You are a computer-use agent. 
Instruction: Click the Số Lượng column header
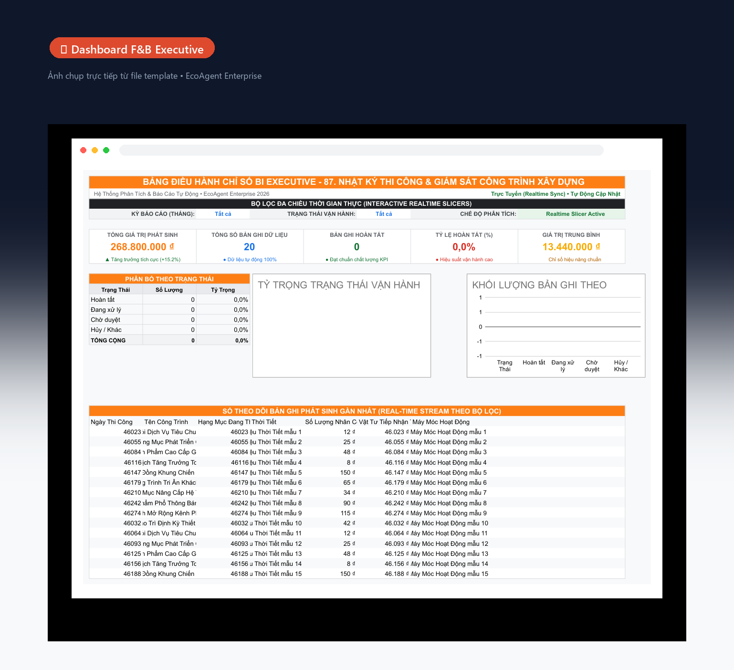[169, 290]
